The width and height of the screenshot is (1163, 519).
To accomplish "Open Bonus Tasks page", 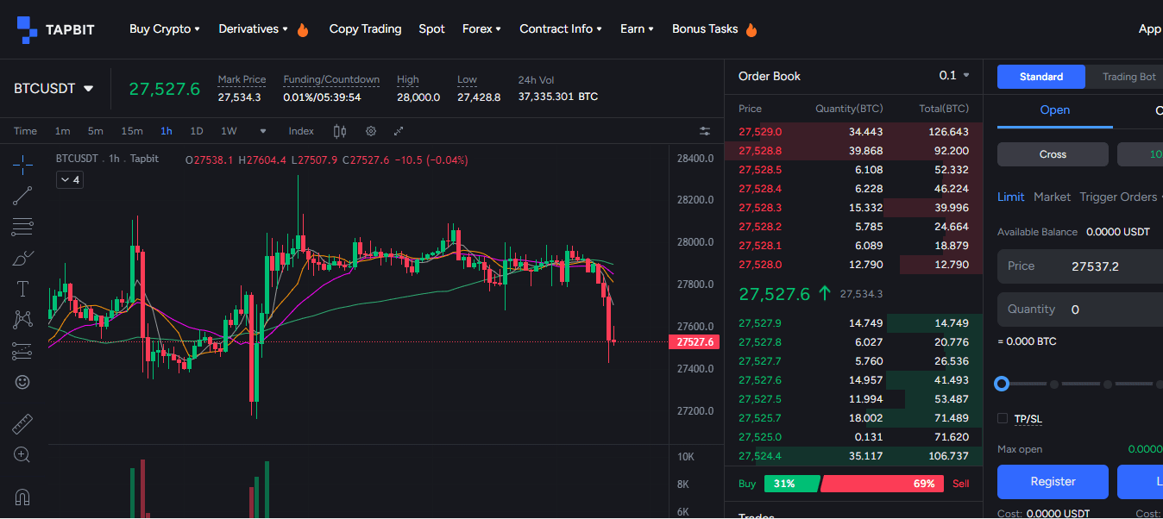I will tap(705, 28).
